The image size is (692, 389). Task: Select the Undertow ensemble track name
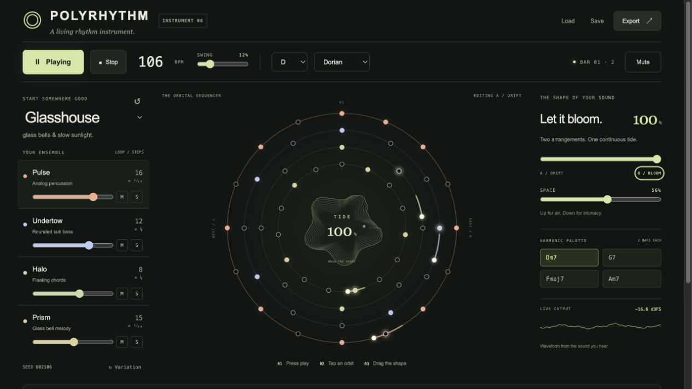click(x=48, y=221)
